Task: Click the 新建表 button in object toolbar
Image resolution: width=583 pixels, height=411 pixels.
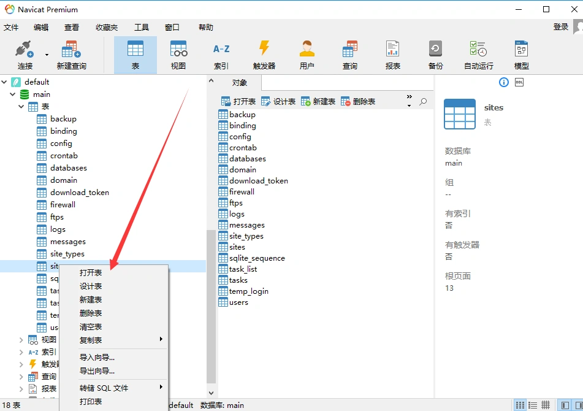Action: tap(318, 102)
